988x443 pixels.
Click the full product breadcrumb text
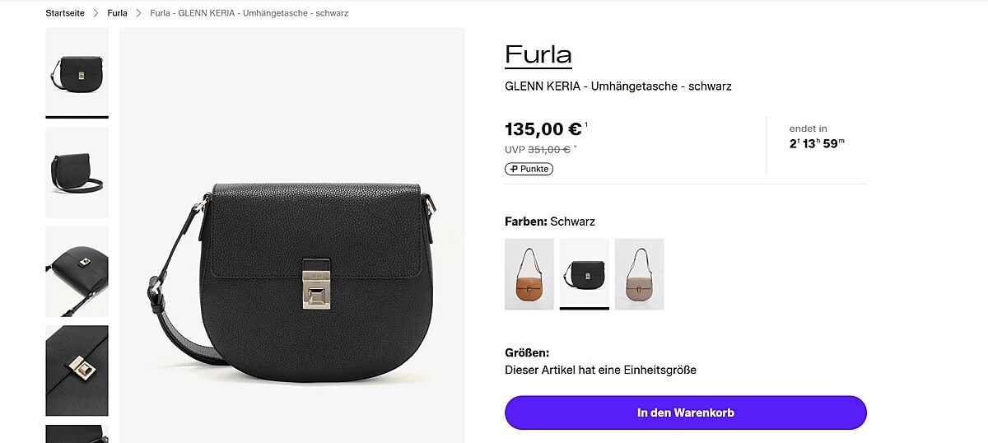point(249,13)
